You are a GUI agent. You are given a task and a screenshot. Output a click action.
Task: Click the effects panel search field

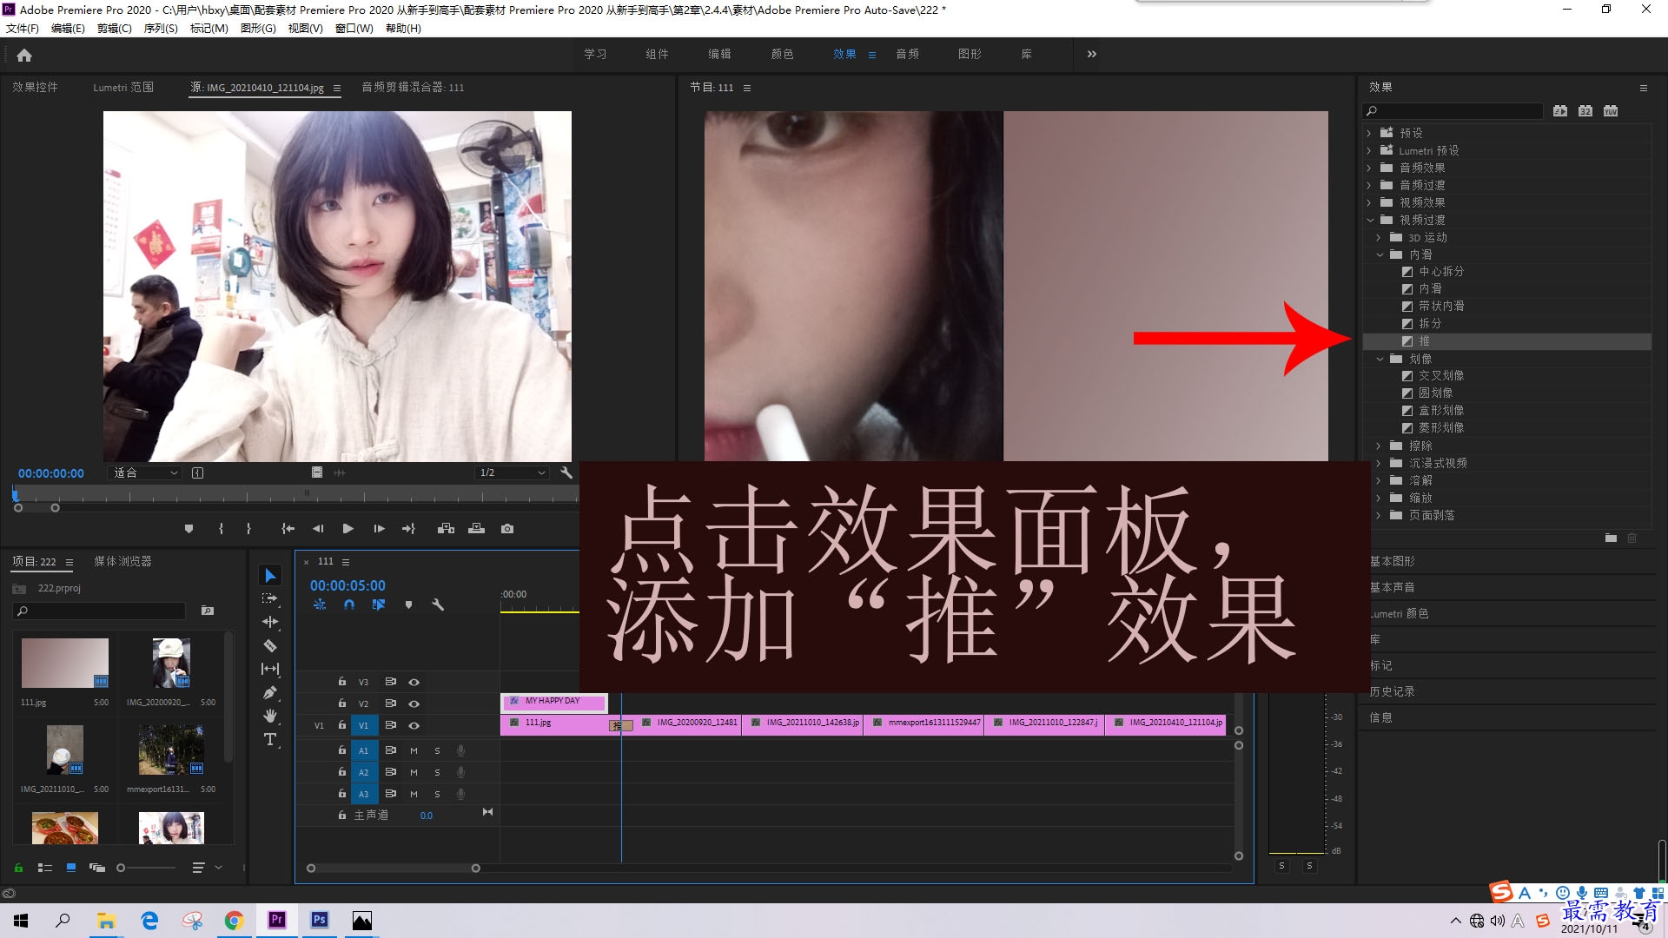1453,111
